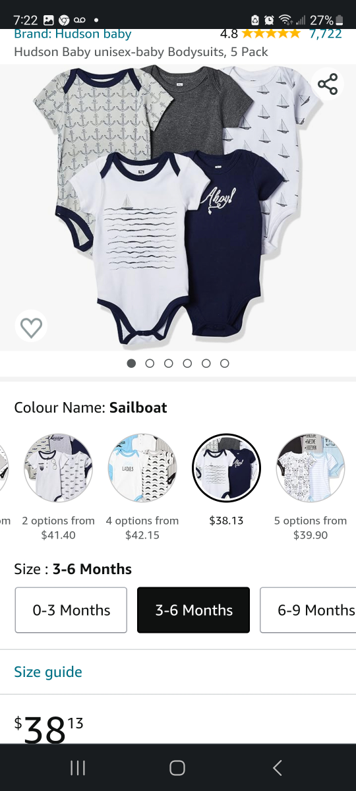Jump to last image carousel dot
The width and height of the screenshot is (356, 791).
pyautogui.click(x=225, y=363)
